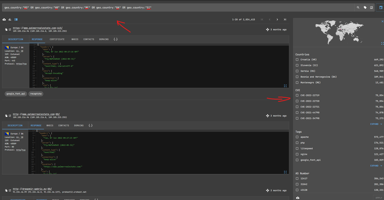This screenshot has height=200, width=384.
Task: Open the https://www.palmerrealestate.com:443/ link
Action: [37, 28]
